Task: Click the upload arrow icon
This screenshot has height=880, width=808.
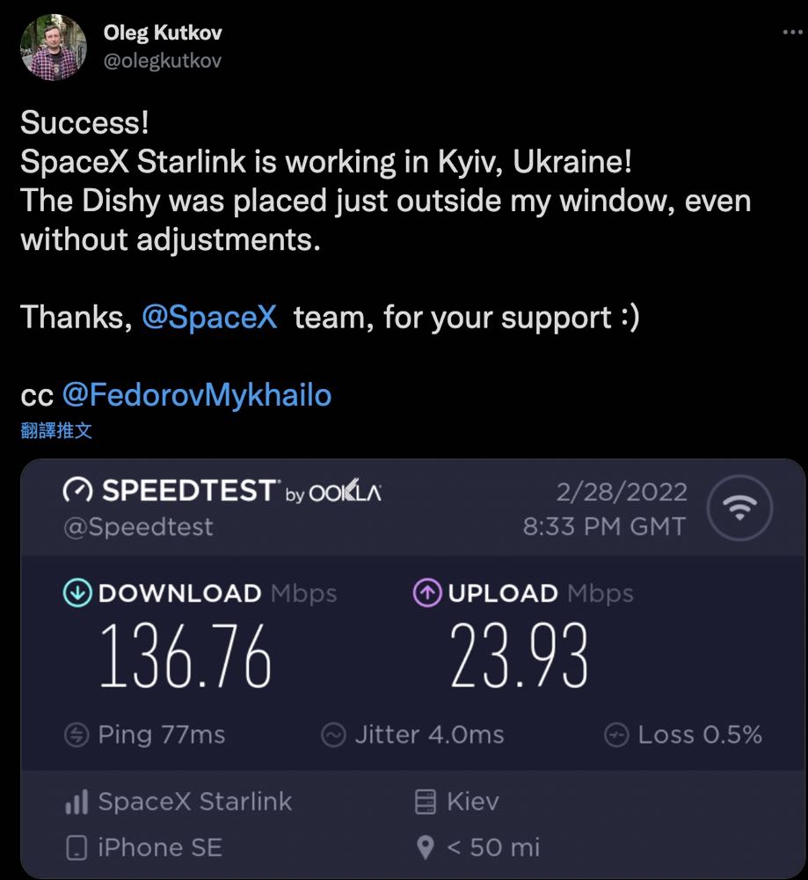Action: pos(426,593)
